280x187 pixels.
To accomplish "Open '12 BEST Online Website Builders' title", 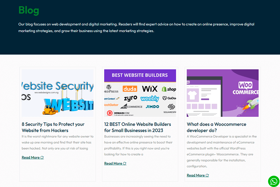I will pyautogui.click(x=137, y=127).
